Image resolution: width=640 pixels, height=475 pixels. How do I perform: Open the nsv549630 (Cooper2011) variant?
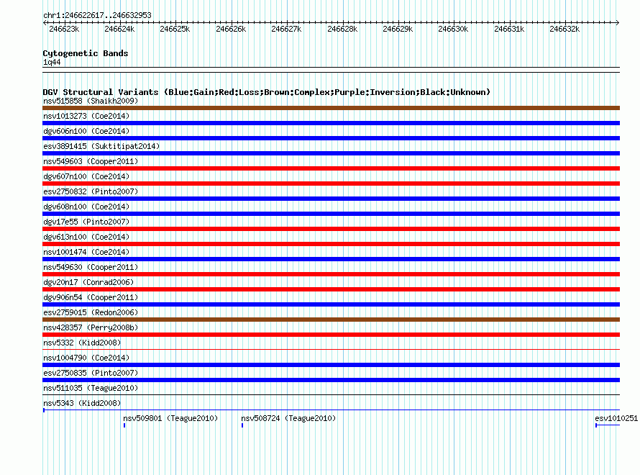click(x=91, y=267)
